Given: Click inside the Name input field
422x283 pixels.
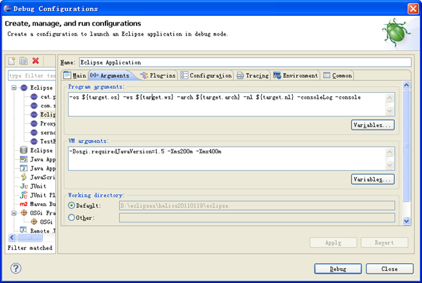Looking at the screenshot, I should [x=245, y=63].
